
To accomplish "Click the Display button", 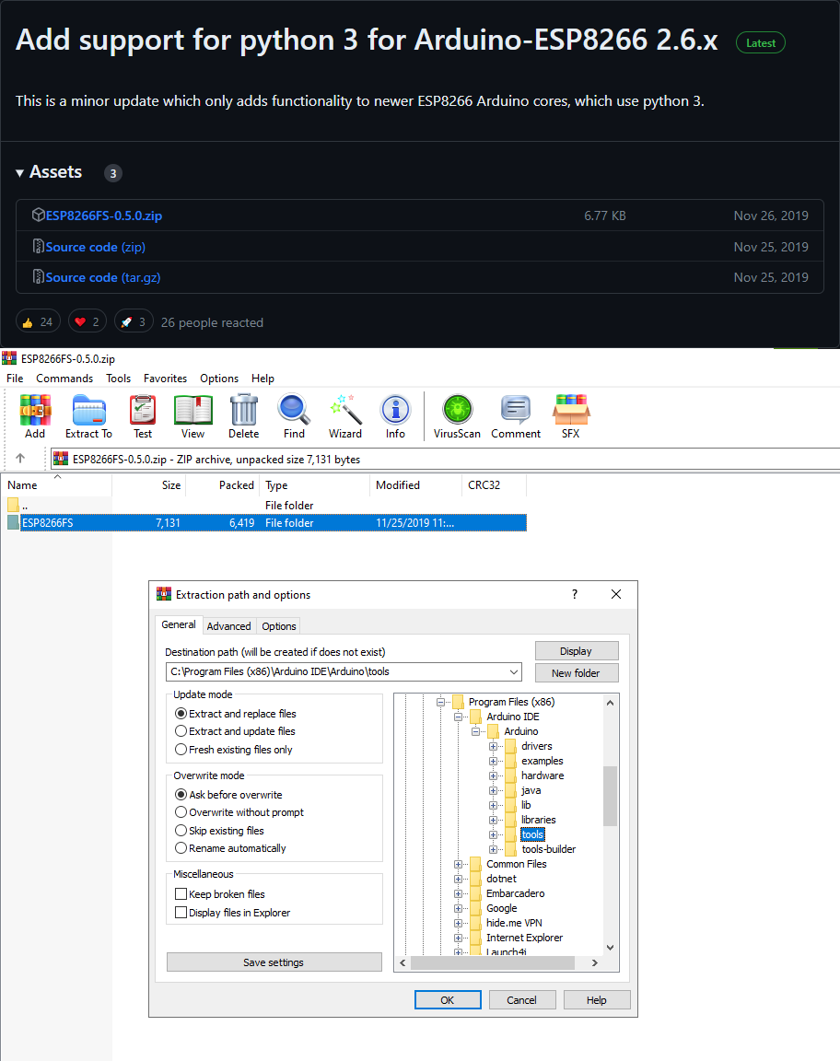I will tap(576, 651).
